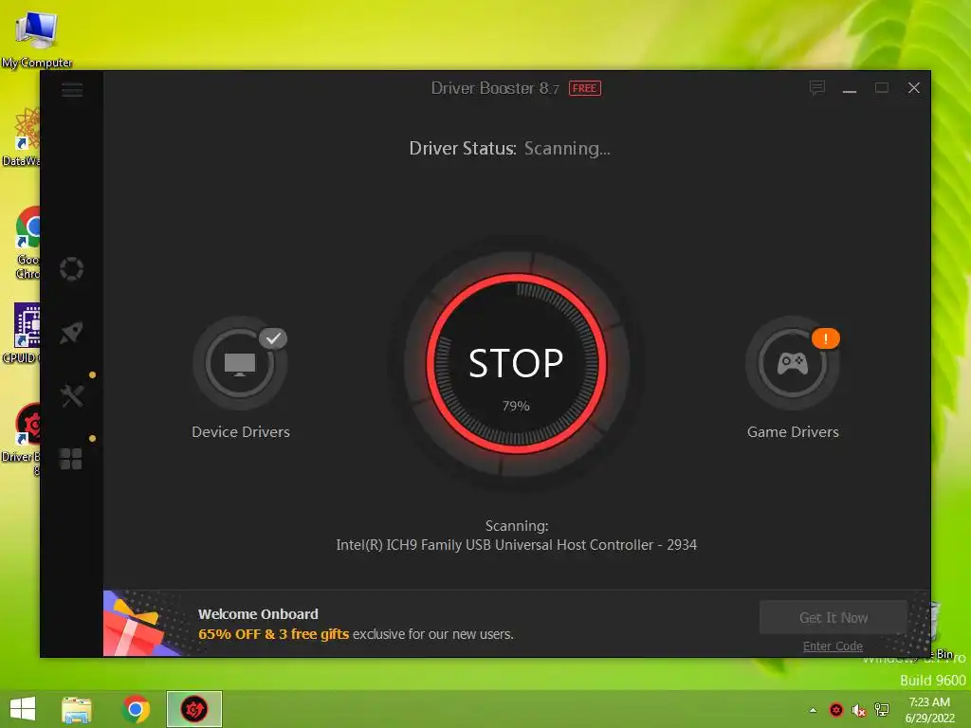This screenshot has height=728, width=971.
Task: Open the DataWa desktop shortcut
Action: 24,137
